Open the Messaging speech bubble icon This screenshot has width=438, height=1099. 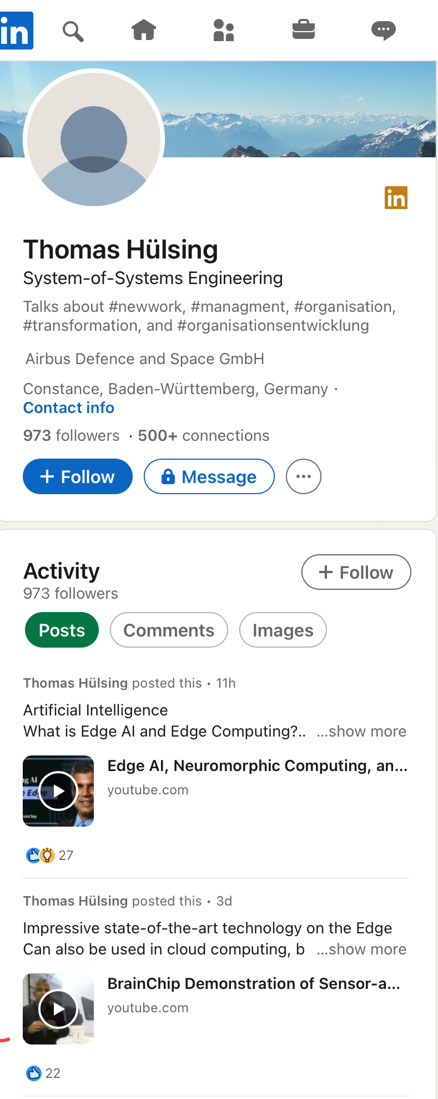(x=384, y=30)
